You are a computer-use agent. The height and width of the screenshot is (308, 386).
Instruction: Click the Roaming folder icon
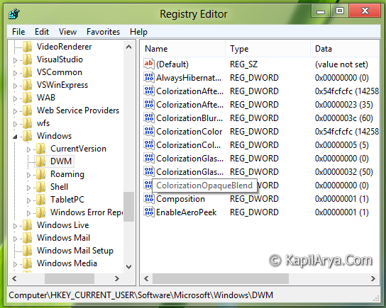point(41,174)
